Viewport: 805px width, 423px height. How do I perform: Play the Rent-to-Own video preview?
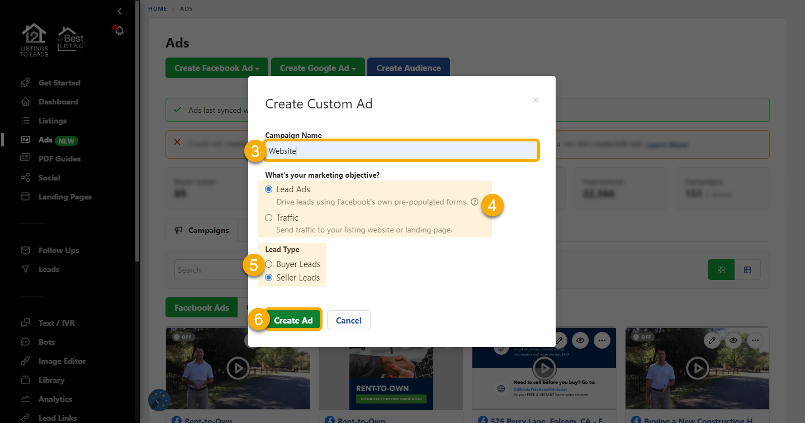[238, 368]
